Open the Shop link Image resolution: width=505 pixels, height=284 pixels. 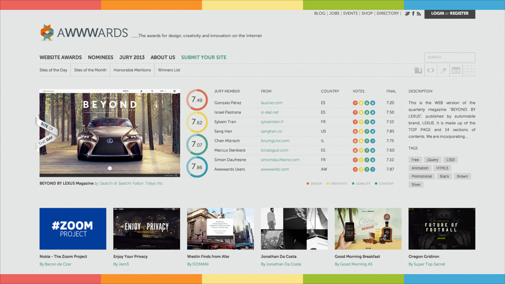coord(367,13)
